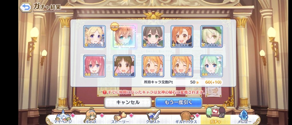Open the ストーリー scroll icon
The width and height of the screenshot is (292, 125).
pyautogui.click(x=120, y=117)
